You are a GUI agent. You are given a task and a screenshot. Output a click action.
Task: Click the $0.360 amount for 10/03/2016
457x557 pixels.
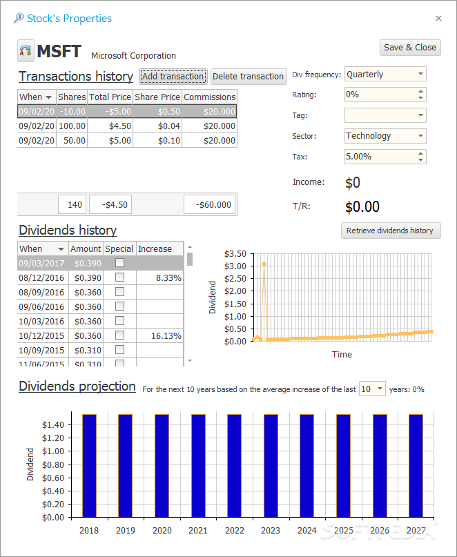point(86,321)
